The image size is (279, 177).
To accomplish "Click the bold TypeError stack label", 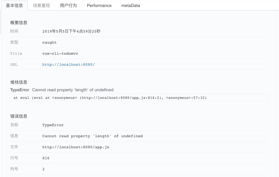I will (20, 90).
